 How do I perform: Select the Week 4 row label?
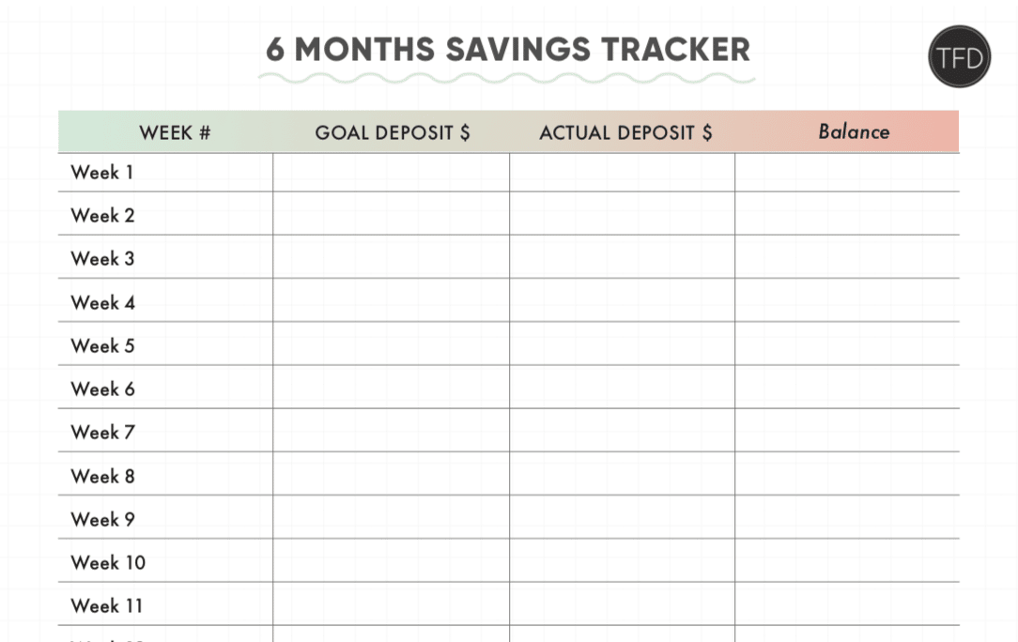pos(102,302)
